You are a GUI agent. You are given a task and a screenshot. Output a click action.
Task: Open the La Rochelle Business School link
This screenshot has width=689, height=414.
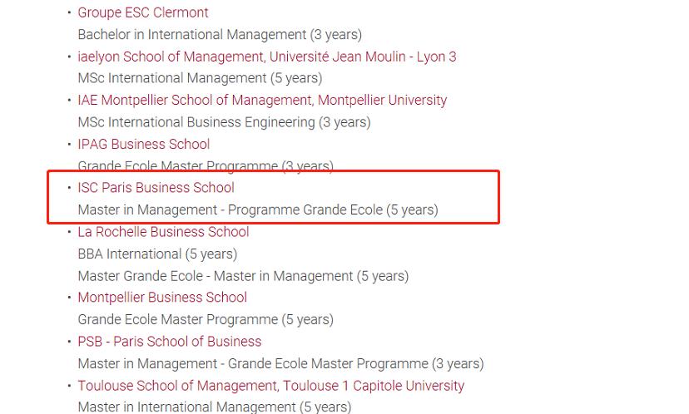click(x=163, y=232)
